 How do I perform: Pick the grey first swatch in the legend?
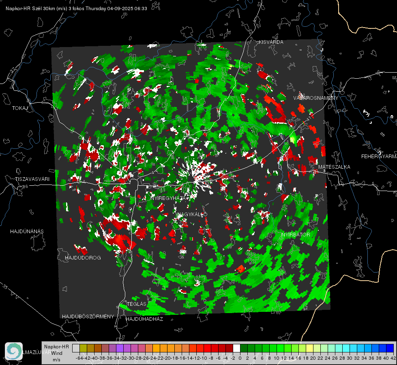coord(76,348)
